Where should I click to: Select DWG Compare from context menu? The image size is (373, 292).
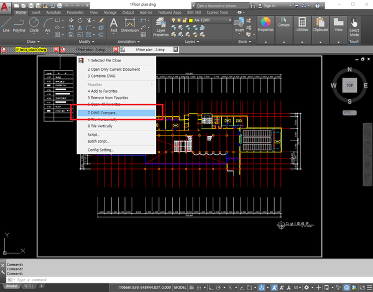point(103,113)
